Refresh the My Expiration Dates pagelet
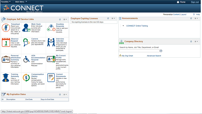Viewport: 202px width, 114px height. (60, 94)
